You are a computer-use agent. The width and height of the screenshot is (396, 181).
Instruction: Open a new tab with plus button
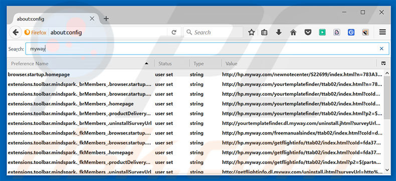106,18
